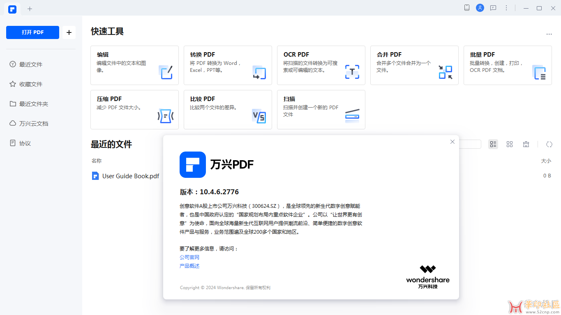
Task: Open a new tab with the plus icon
Action: coord(30,9)
